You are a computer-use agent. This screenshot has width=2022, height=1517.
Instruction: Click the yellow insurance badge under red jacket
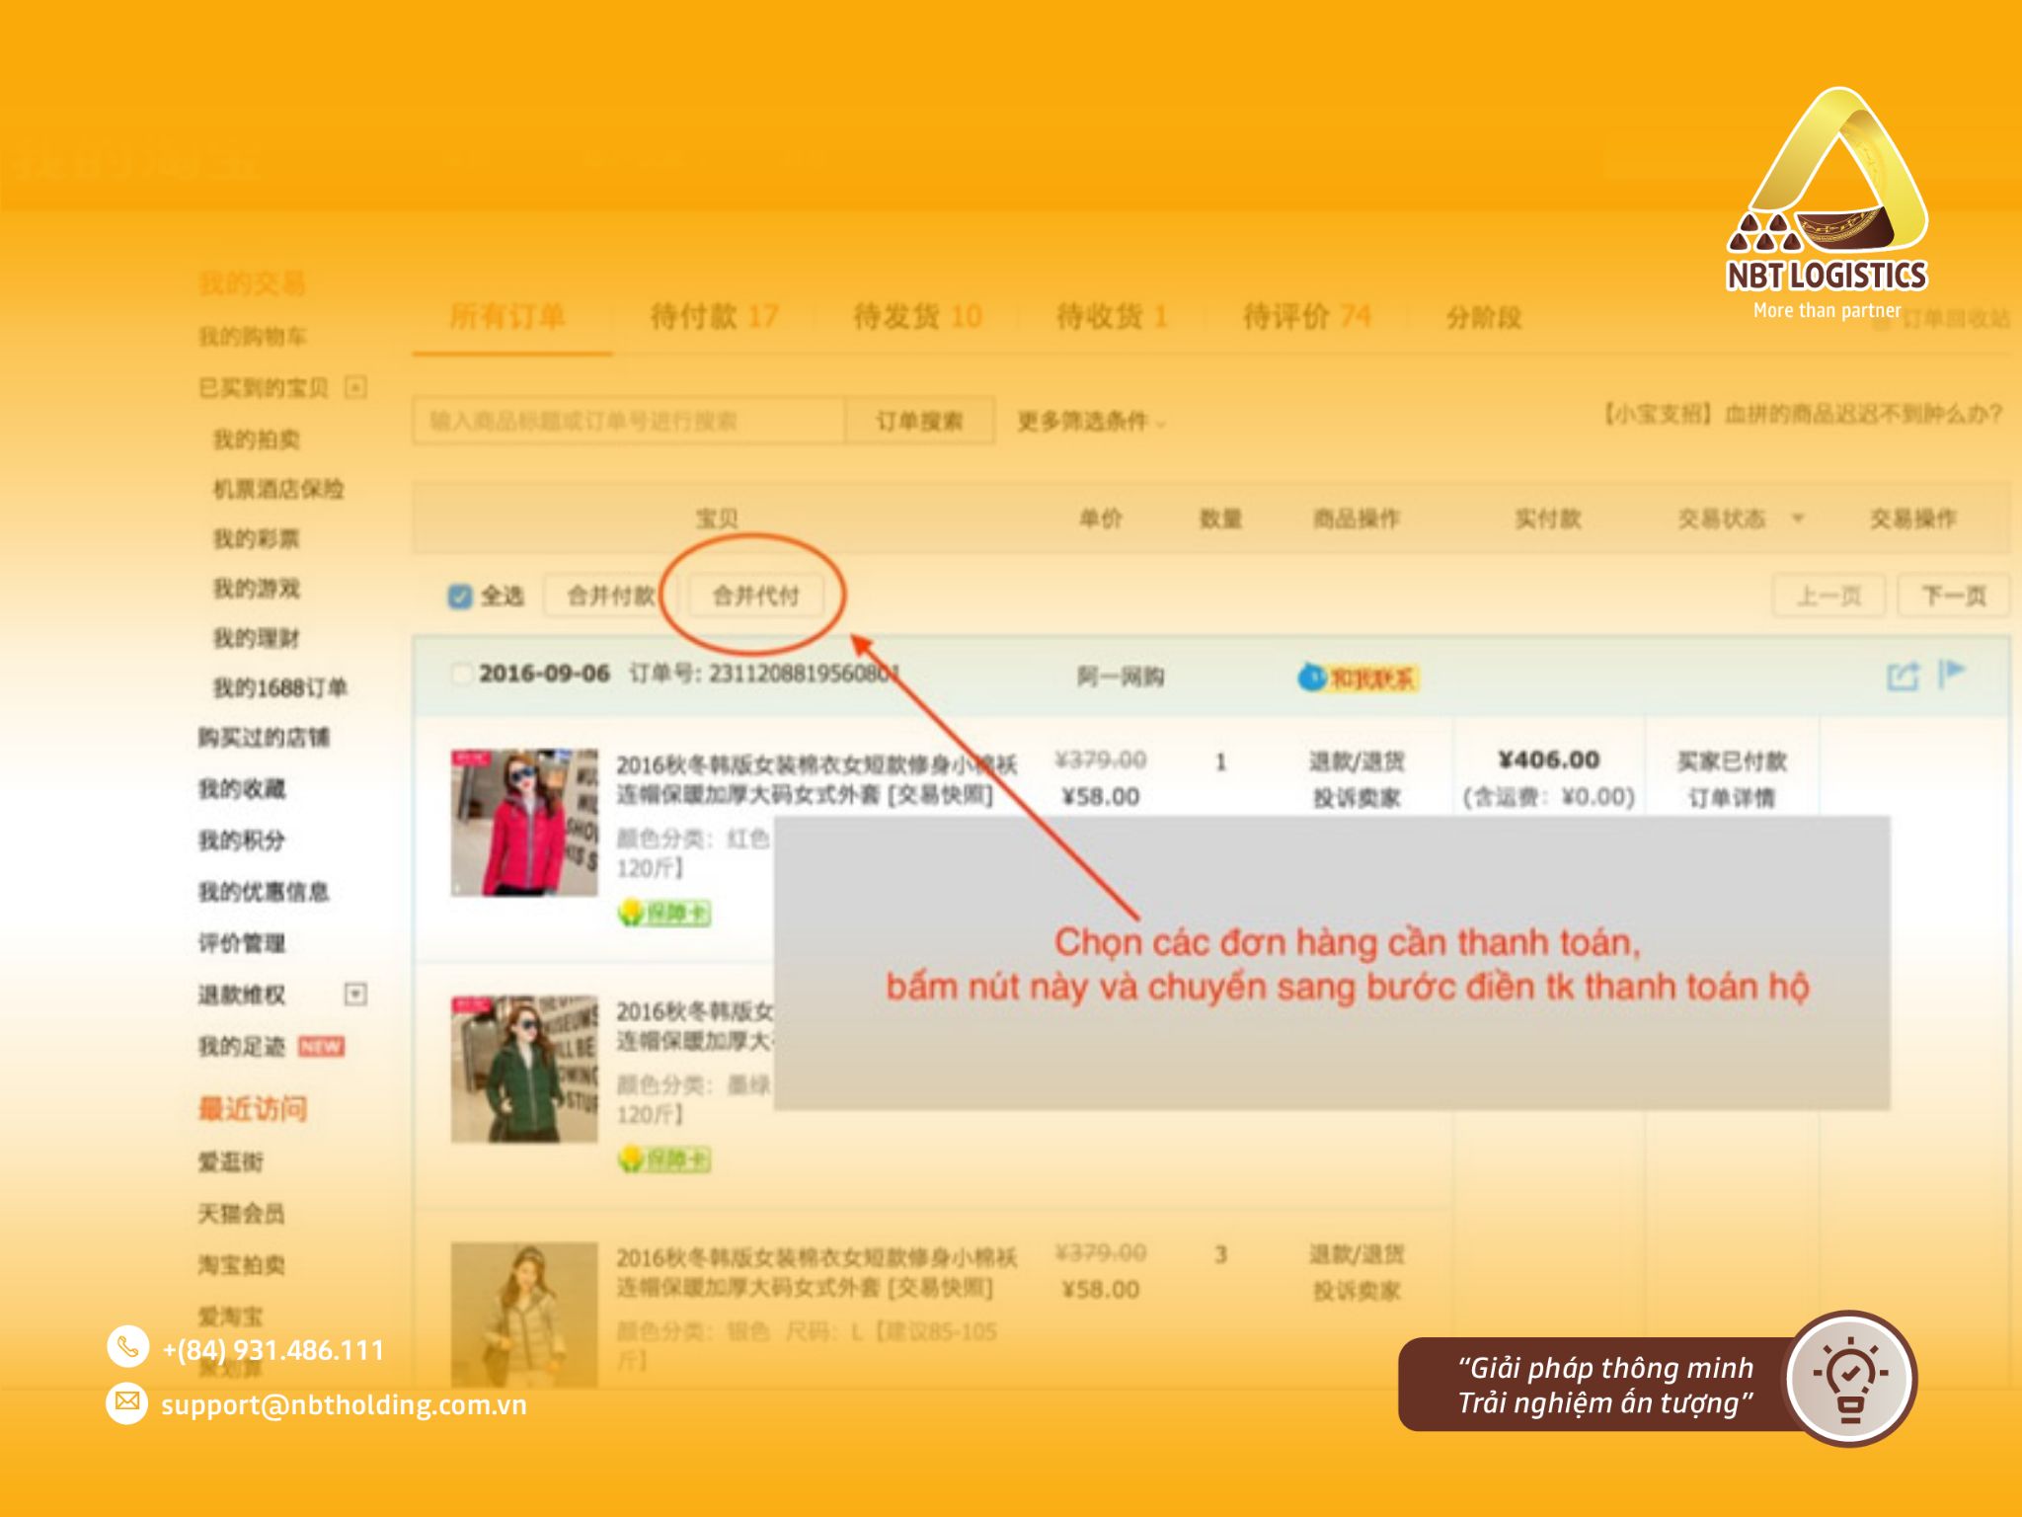click(664, 913)
